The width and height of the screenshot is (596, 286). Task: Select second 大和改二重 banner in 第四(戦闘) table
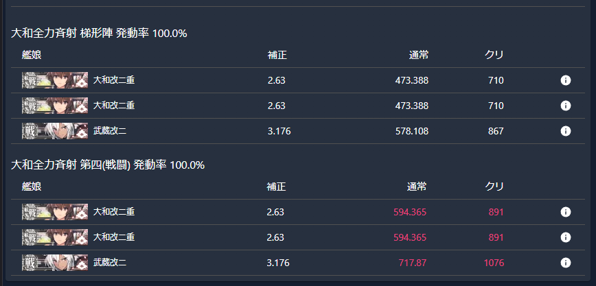tap(55, 237)
